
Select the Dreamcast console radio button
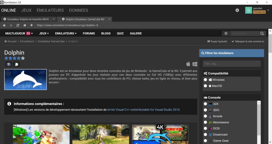(205, 135)
